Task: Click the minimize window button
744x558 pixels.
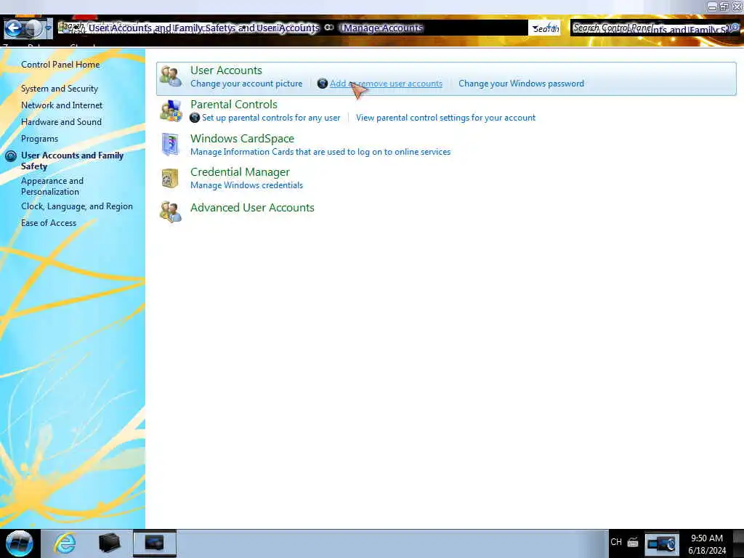Action: pos(712,7)
